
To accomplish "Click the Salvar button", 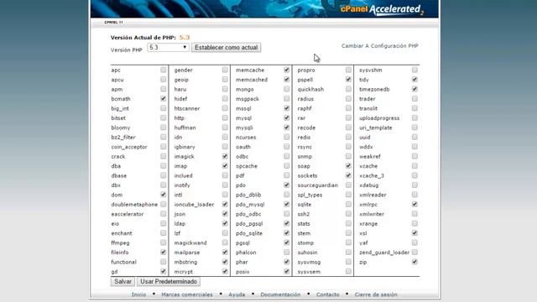I will pyautogui.click(x=123, y=282).
